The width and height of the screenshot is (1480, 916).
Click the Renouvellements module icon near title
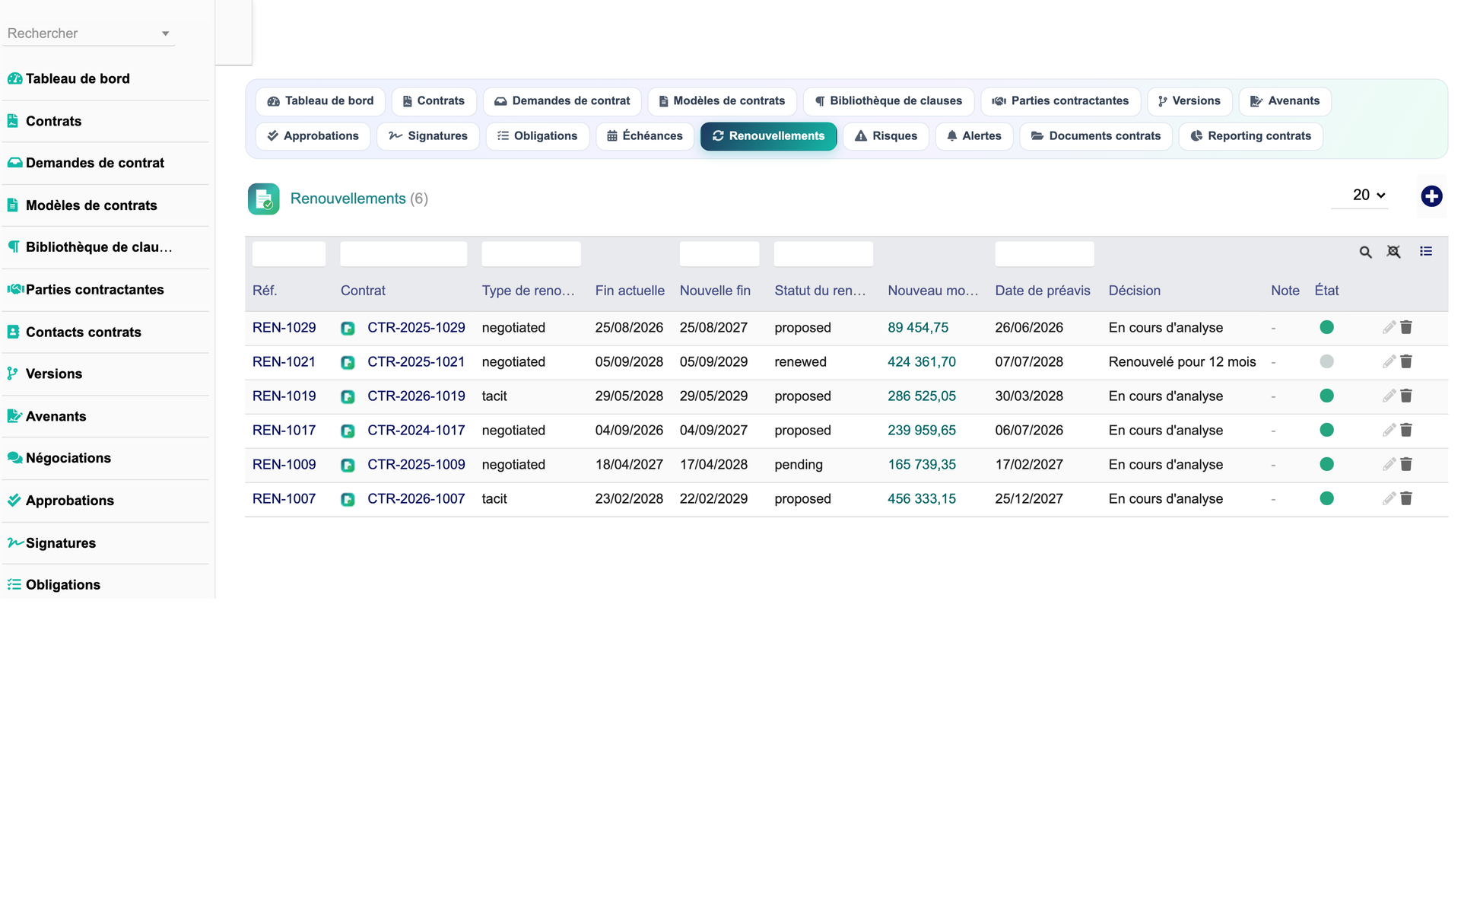(x=263, y=199)
